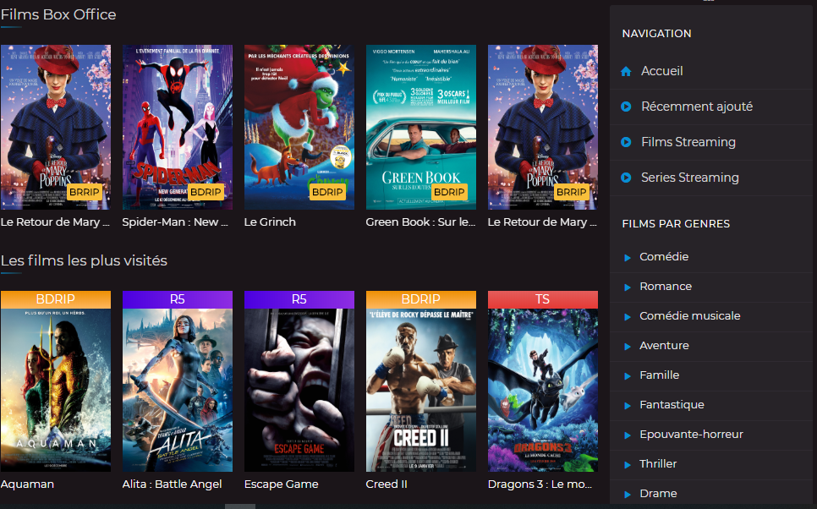817x509 pixels.
Task: Click the play icon beside Films Streaming
Action: pyautogui.click(x=627, y=142)
